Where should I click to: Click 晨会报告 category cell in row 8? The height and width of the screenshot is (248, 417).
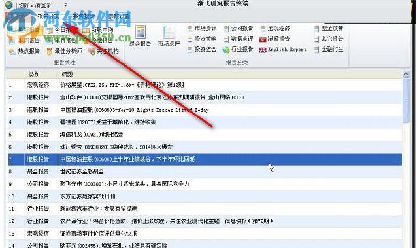[x=38, y=171]
